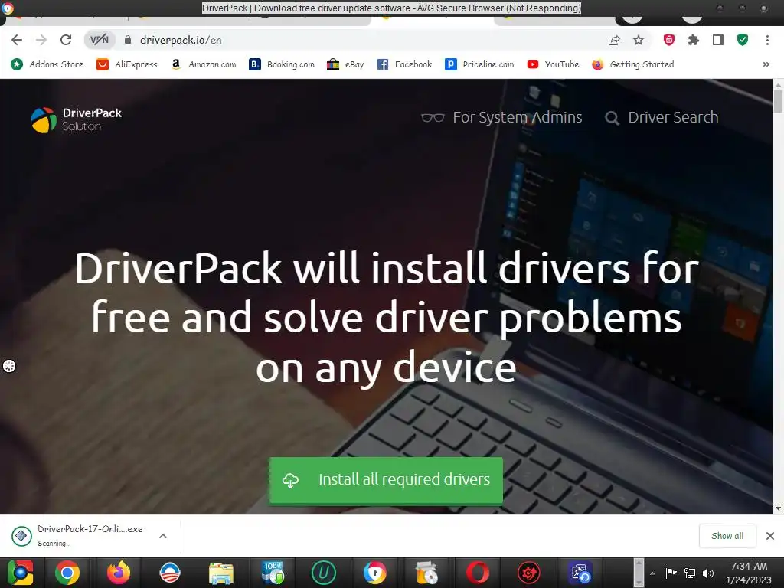Open the YouTube bookmark
Image resolution: width=784 pixels, height=588 pixels.
point(553,64)
